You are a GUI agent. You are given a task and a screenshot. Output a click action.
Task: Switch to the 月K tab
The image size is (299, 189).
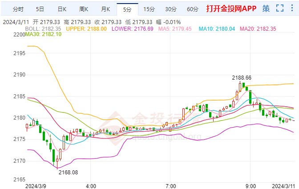[x=105, y=9]
